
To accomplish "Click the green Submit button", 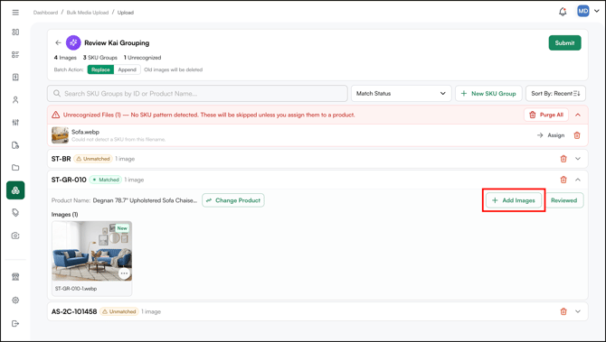I will [564, 42].
